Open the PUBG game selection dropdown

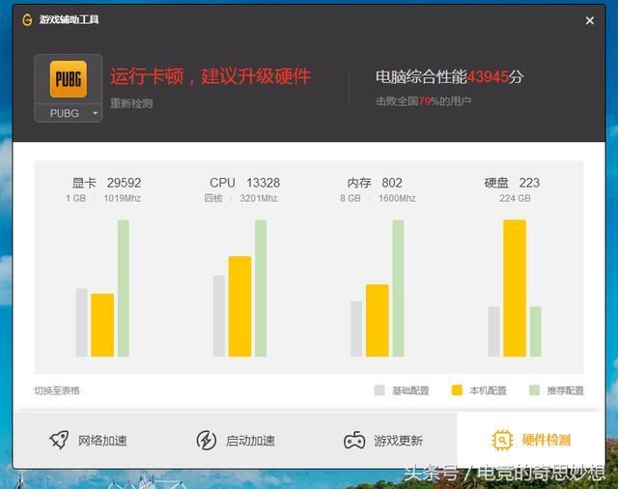click(69, 113)
